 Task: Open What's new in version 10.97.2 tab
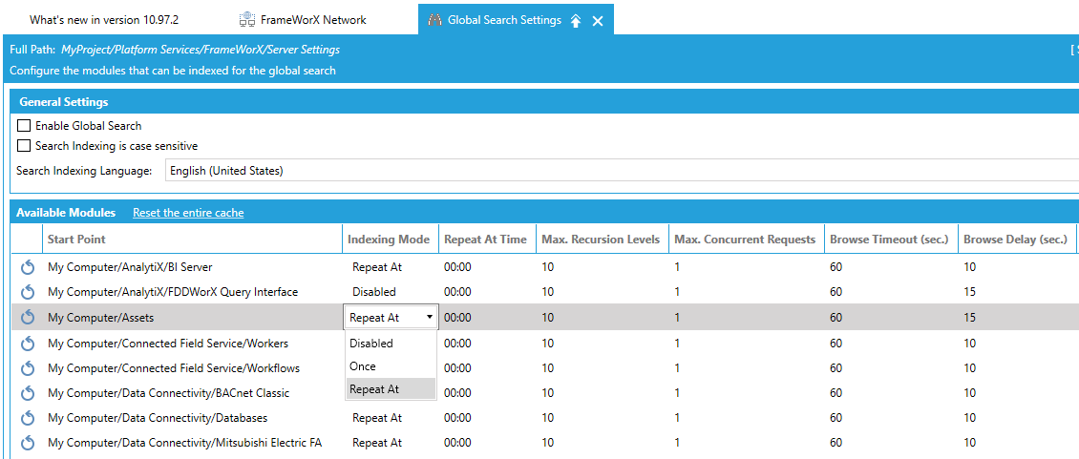104,20
